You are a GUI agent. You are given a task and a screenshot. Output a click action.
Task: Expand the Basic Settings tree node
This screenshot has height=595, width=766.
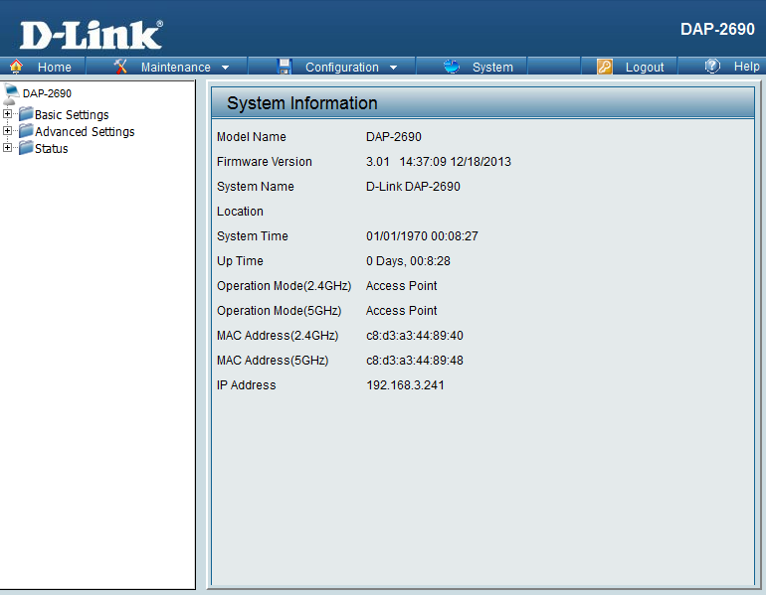(7, 113)
